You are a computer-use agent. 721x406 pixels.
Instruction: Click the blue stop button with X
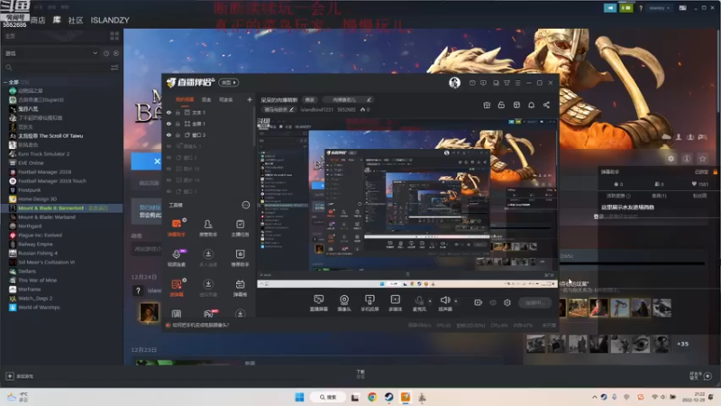tap(147, 161)
